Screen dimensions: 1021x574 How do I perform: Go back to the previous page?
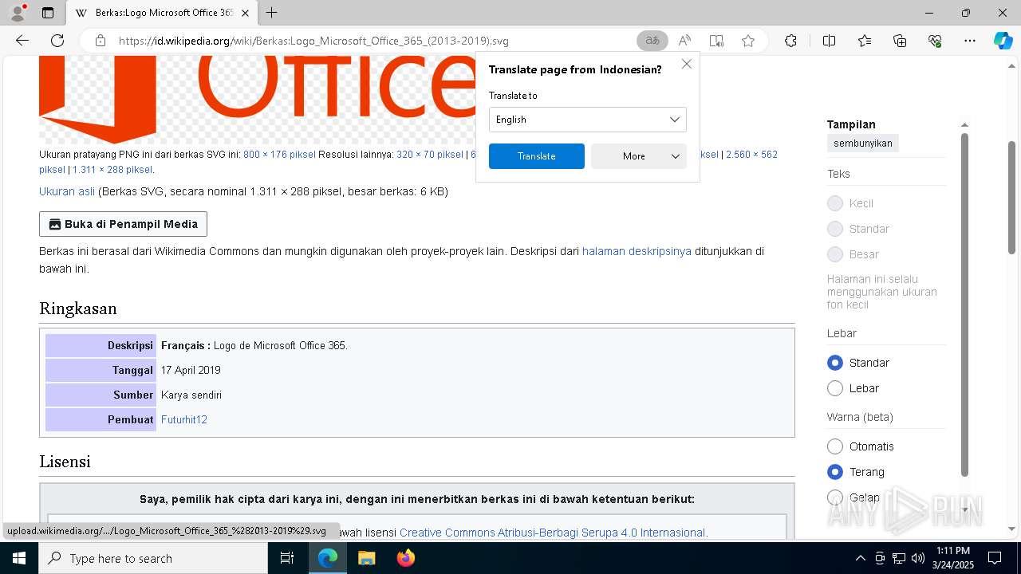(x=22, y=41)
